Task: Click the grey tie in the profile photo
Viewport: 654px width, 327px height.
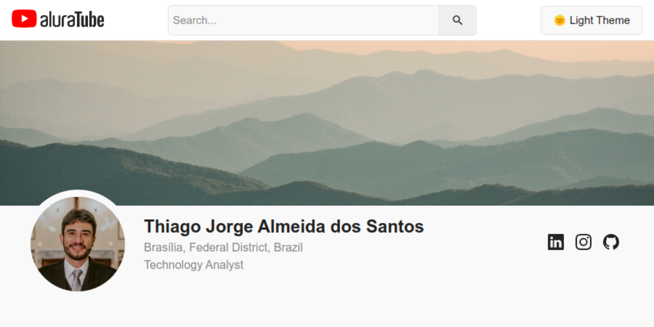Action: [x=77, y=280]
